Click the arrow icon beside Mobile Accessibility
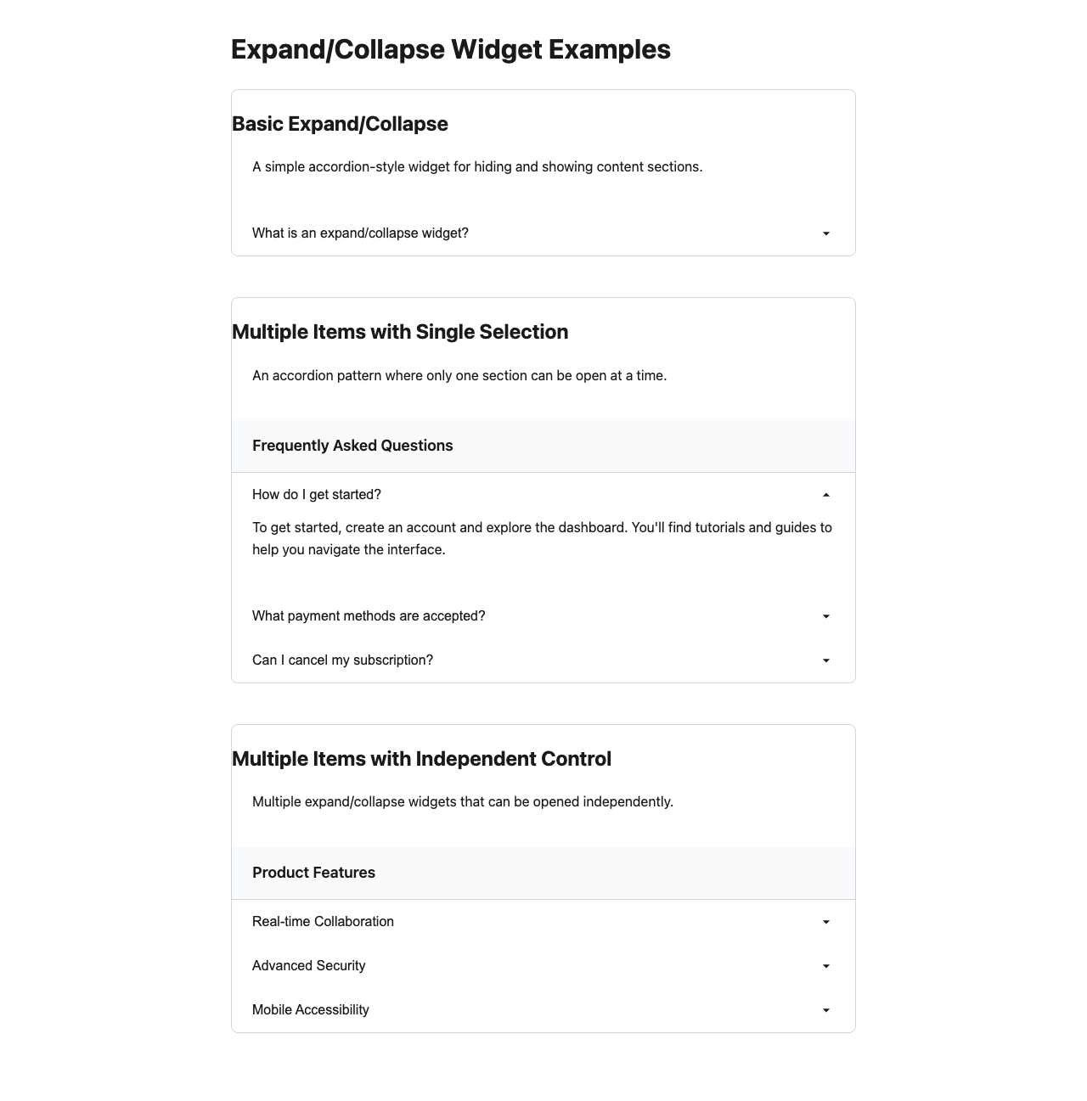The height and width of the screenshot is (1101, 1087). 826,1010
